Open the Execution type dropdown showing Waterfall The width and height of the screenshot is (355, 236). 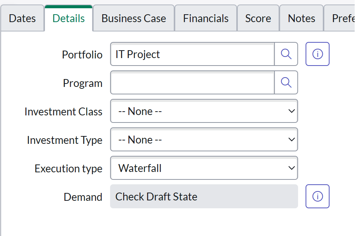(x=204, y=168)
